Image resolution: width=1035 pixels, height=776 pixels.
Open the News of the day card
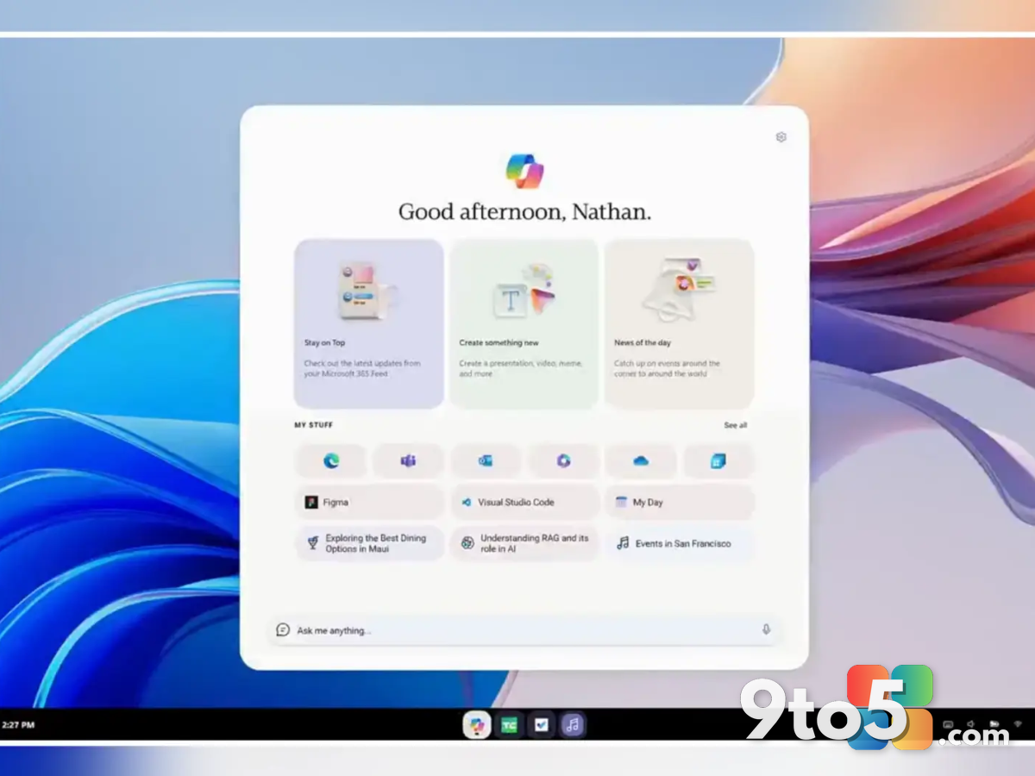(679, 323)
